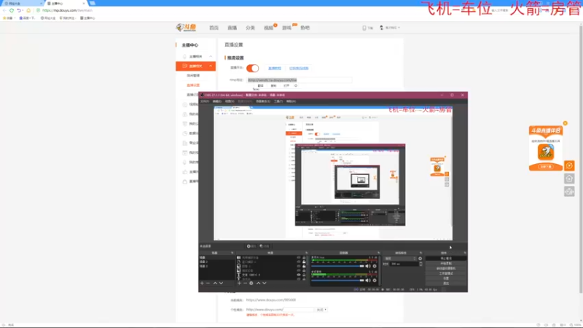Click the browser undo-close arrow icon
This screenshot has height=328, width=583.
click(19, 10)
